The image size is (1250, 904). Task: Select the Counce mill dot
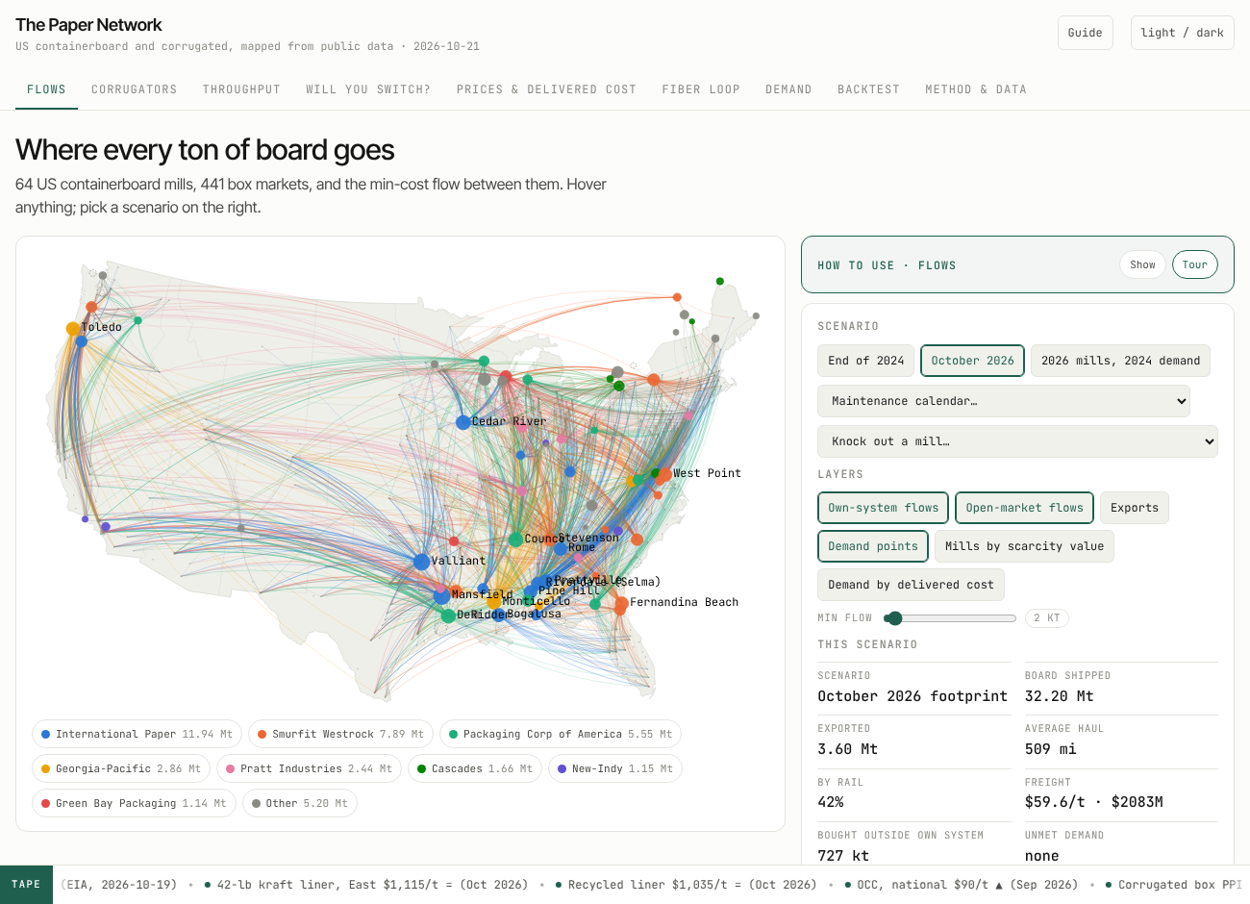click(x=516, y=540)
